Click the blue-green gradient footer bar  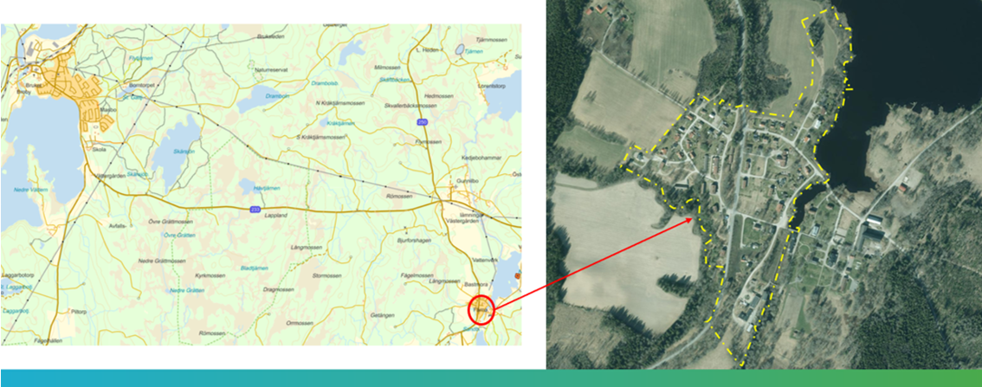[491, 377]
